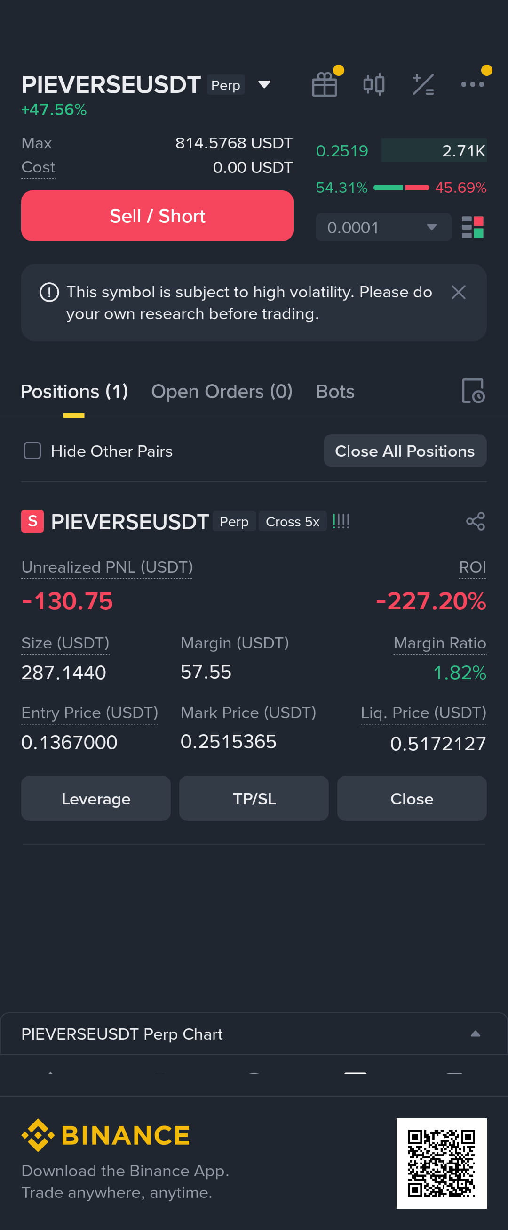Image resolution: width=508 pixels, height=1230 pixels.
Task: Open the order history document icon
Action: 473,391
